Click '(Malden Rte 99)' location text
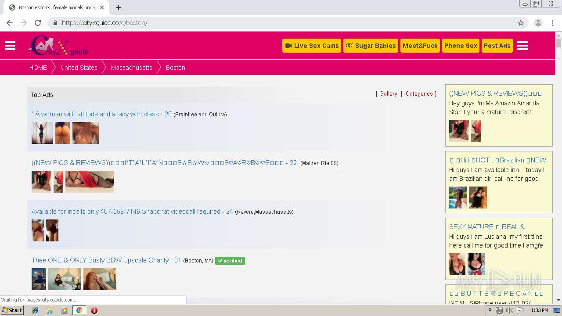The height and width of the screenshot is (316, 562). [319, 163]
